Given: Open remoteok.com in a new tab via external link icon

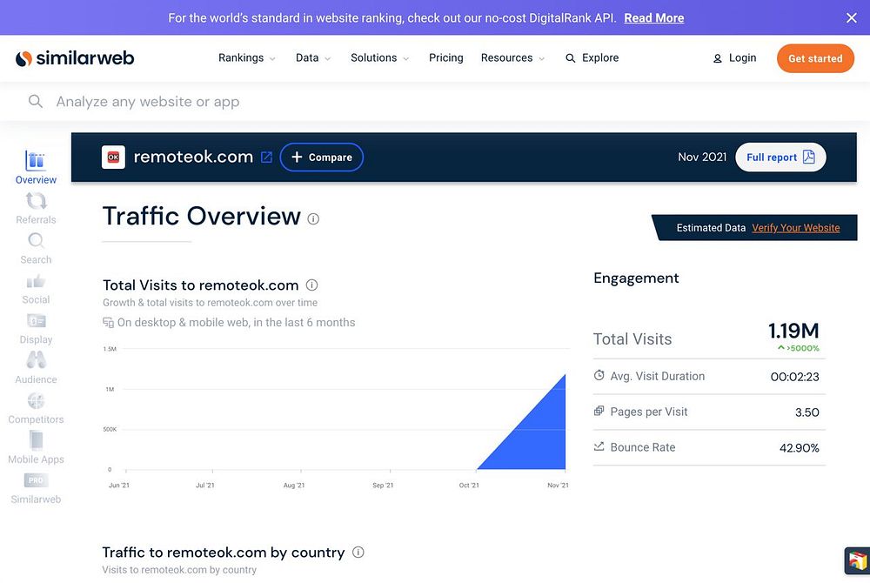Looking at the screenshot, I should coord(266,157).
